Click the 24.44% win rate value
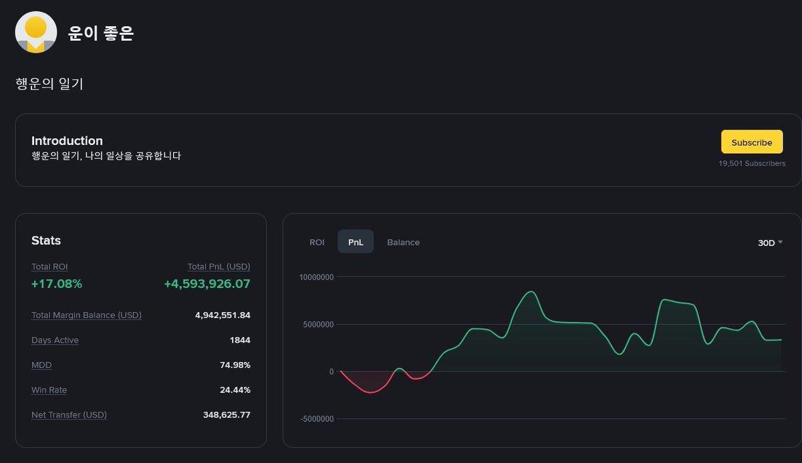Screen dimensions: 802x463 (x=235, y=390)
